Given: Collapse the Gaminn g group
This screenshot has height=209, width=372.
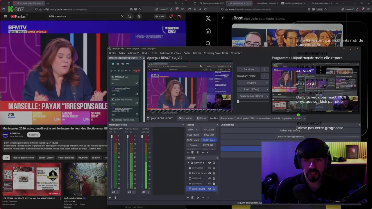Looking at the screenshot, I should [188, 163].
